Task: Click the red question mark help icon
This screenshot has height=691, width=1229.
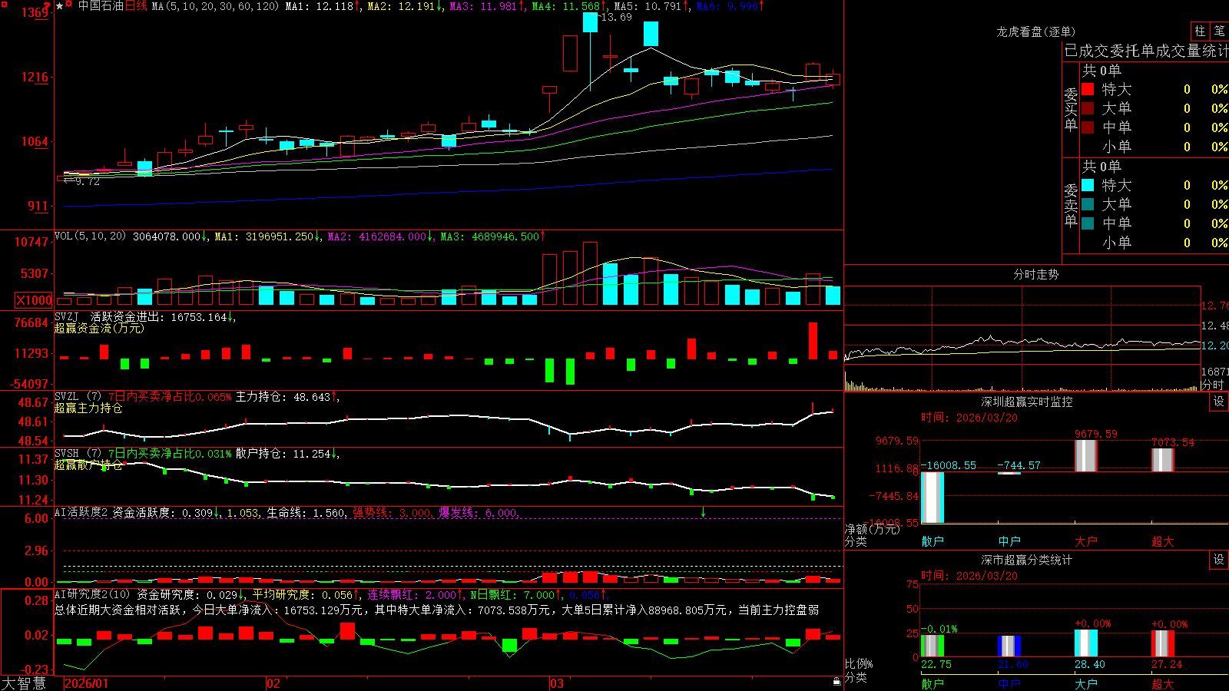Action: click(x=47, y=6)
